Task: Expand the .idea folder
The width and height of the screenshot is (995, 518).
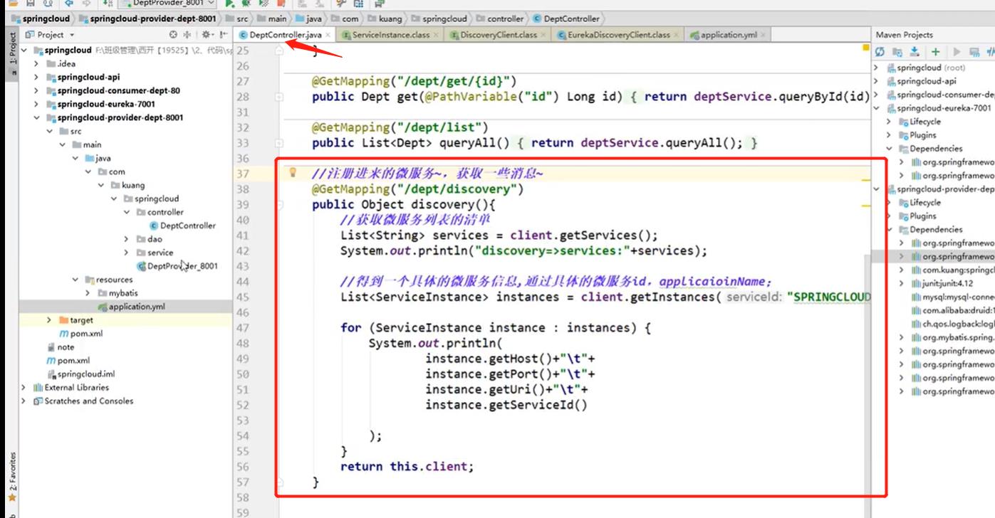Action: coord(36,63)
